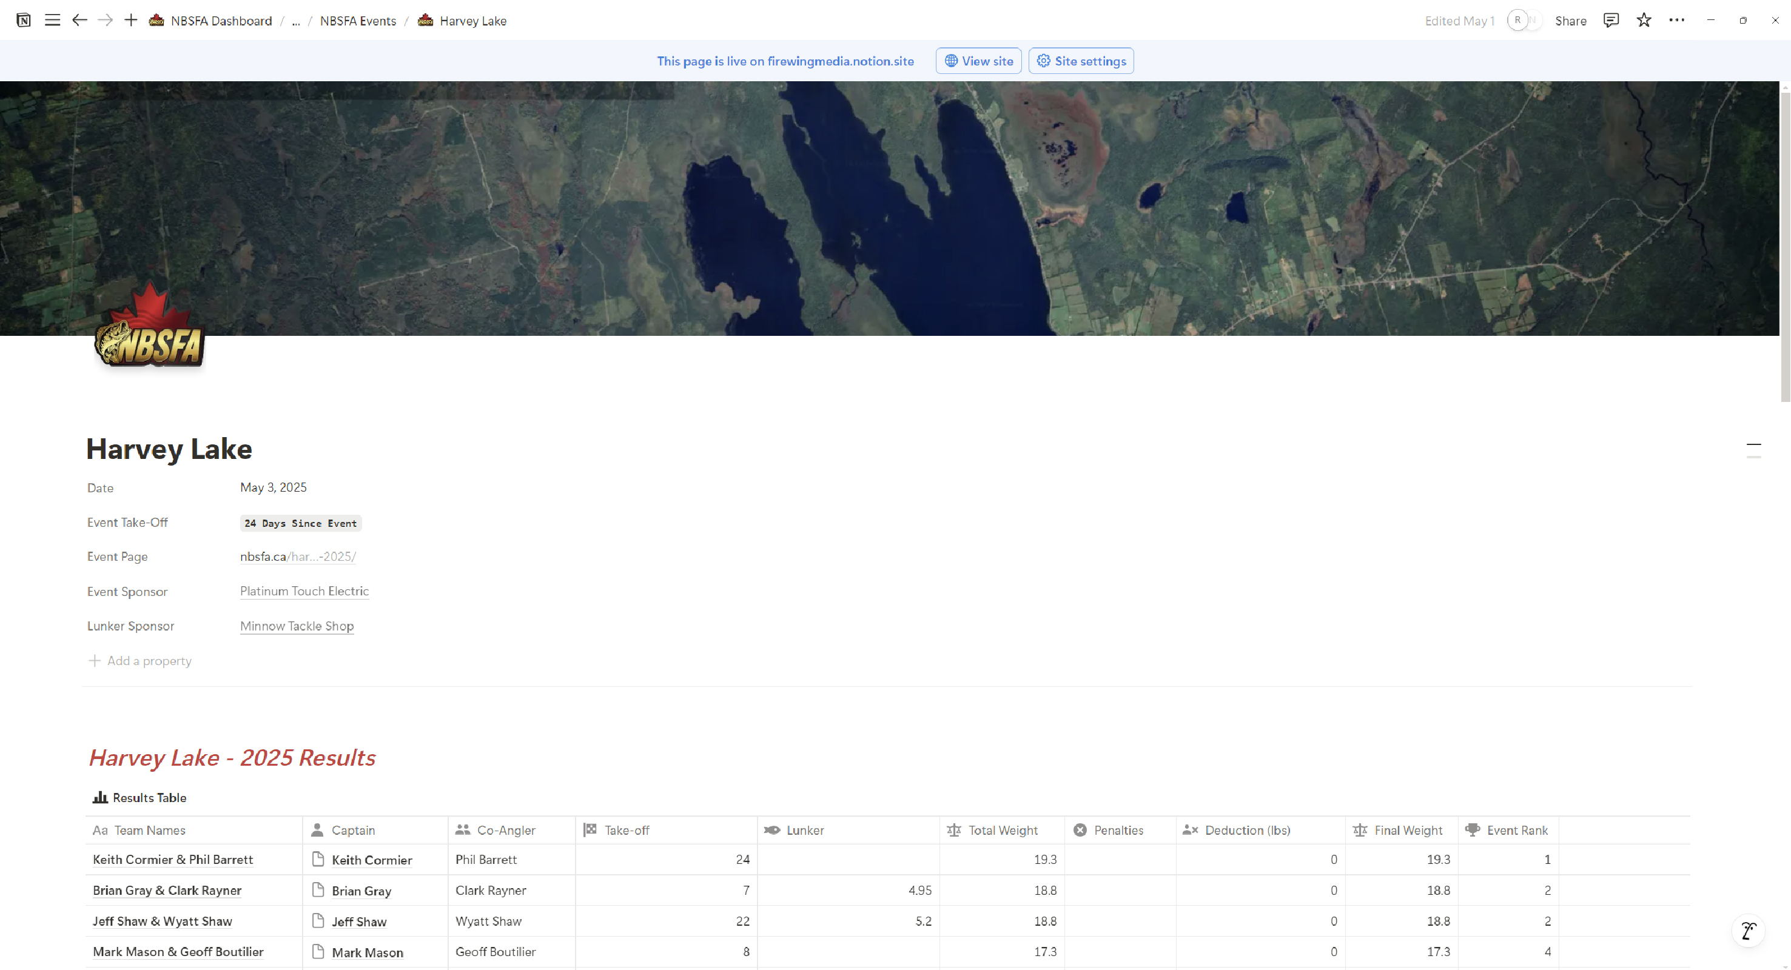
Task: Select the Results Table view tab
Action: click(x=139, y=798)
